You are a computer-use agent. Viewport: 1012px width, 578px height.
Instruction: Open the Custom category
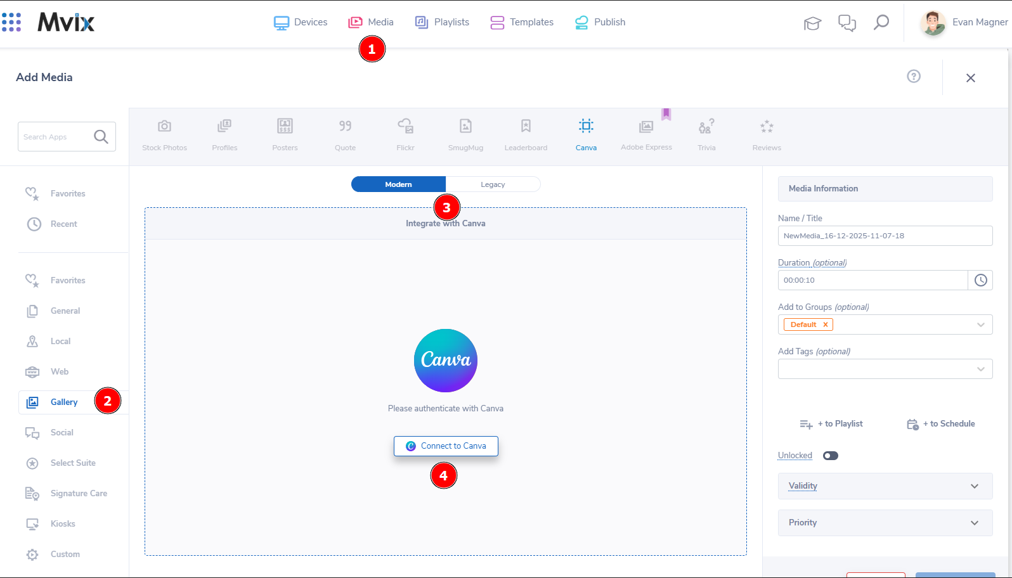point(53,554)
